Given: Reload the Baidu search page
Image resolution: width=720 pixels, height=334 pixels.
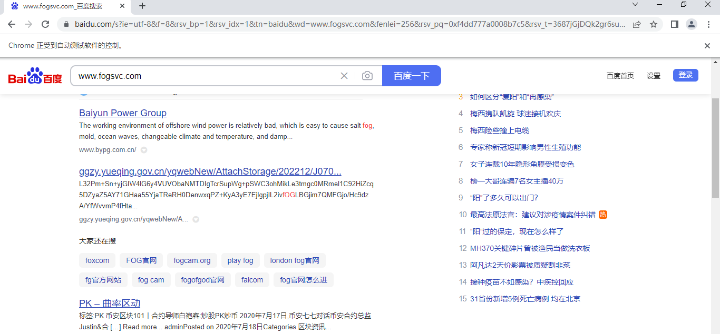Looking at the screenshot, I should [x=45, y=24].
